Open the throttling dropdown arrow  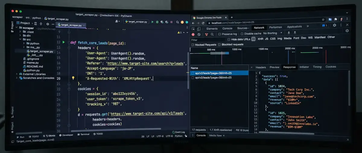pyautogui.click(x=281, y=33)
